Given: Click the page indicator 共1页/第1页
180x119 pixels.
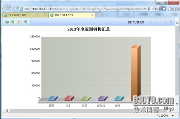Looking at the screenshot, I should (136, 22).
